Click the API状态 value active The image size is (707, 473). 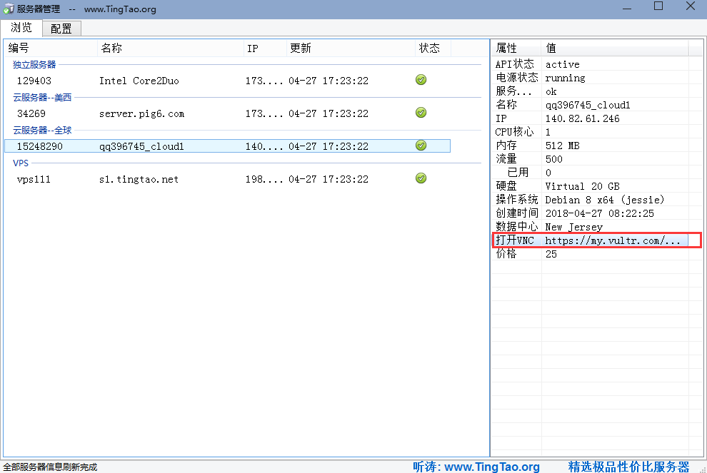tap(562, 64)
